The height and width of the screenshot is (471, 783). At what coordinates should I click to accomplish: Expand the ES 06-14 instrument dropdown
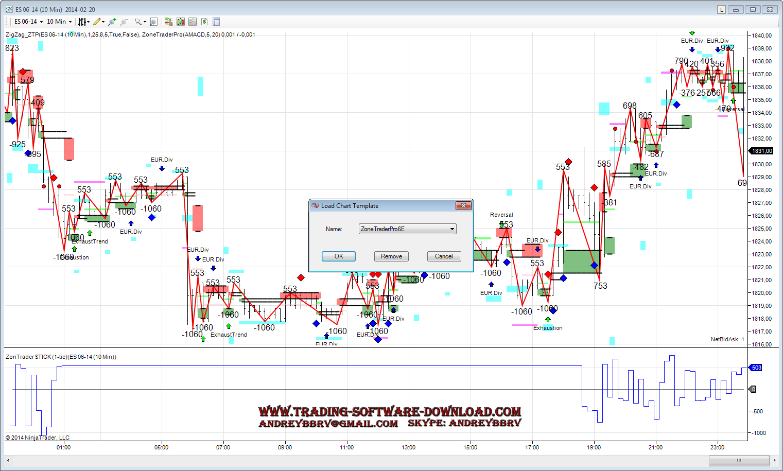click(28, 22)
